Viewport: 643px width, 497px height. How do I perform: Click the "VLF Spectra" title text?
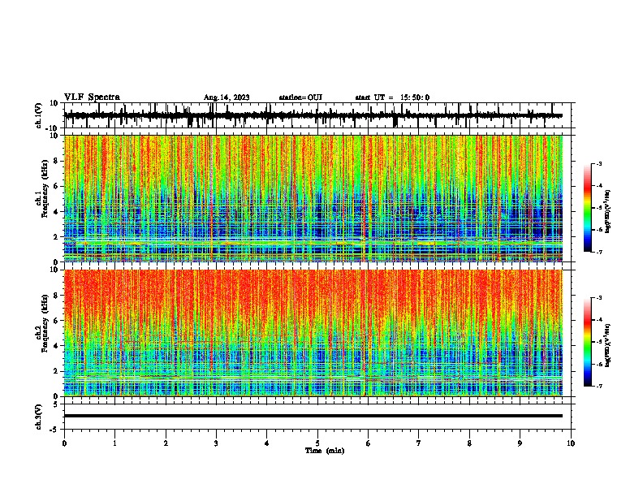tap(92, 97)
